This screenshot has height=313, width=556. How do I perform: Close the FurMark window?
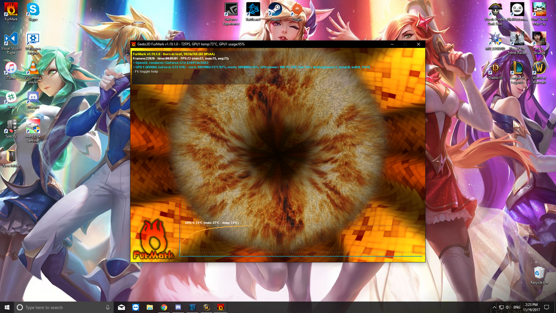(419, 45)
